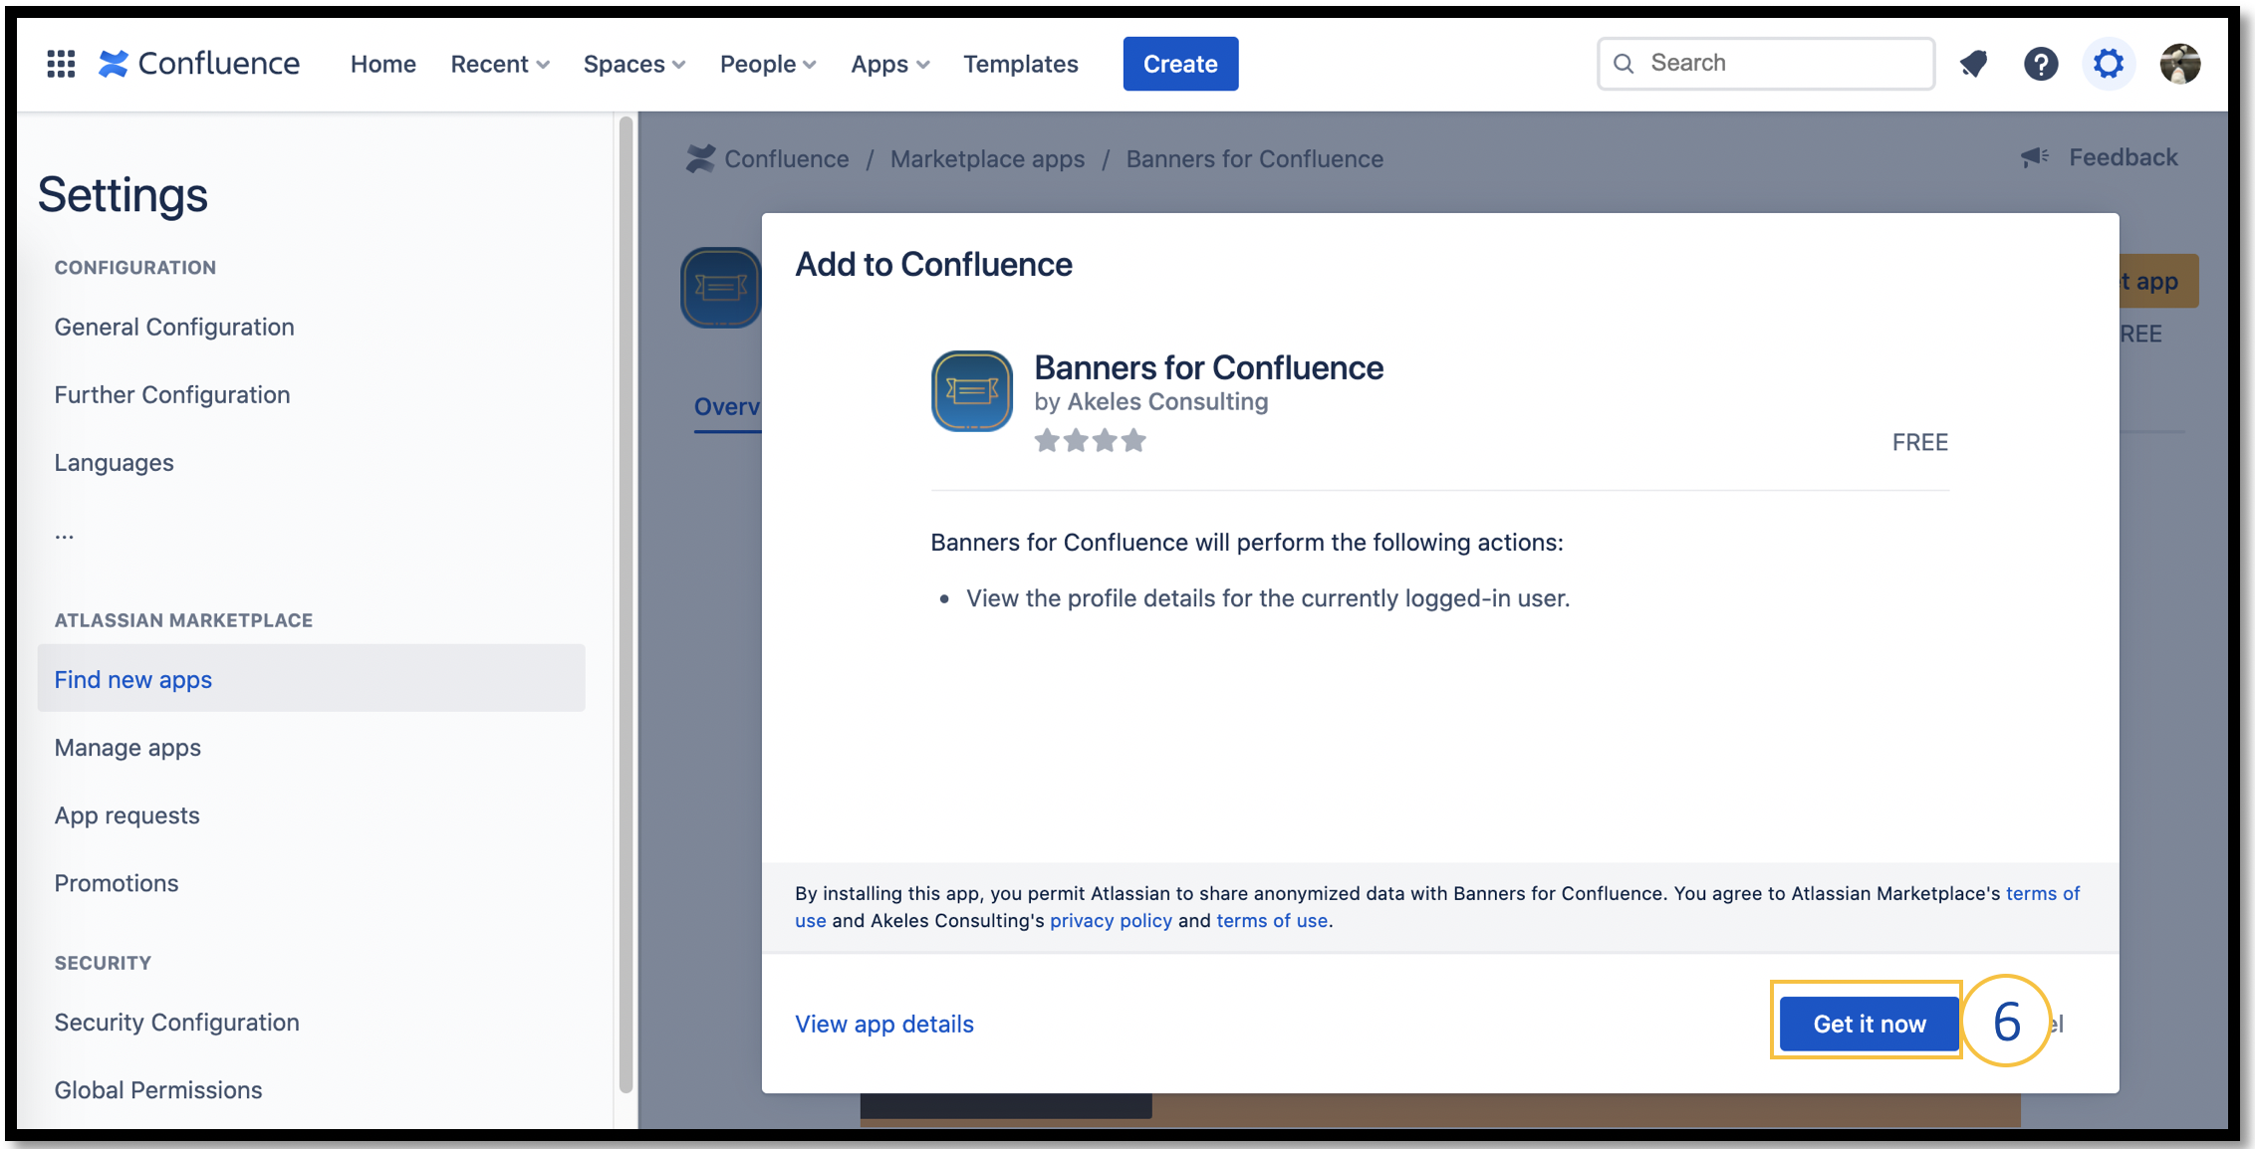Select Manage apps in settings sidebar
The width and height of the screenshot is (2255, 1149).
pos(127,748)
